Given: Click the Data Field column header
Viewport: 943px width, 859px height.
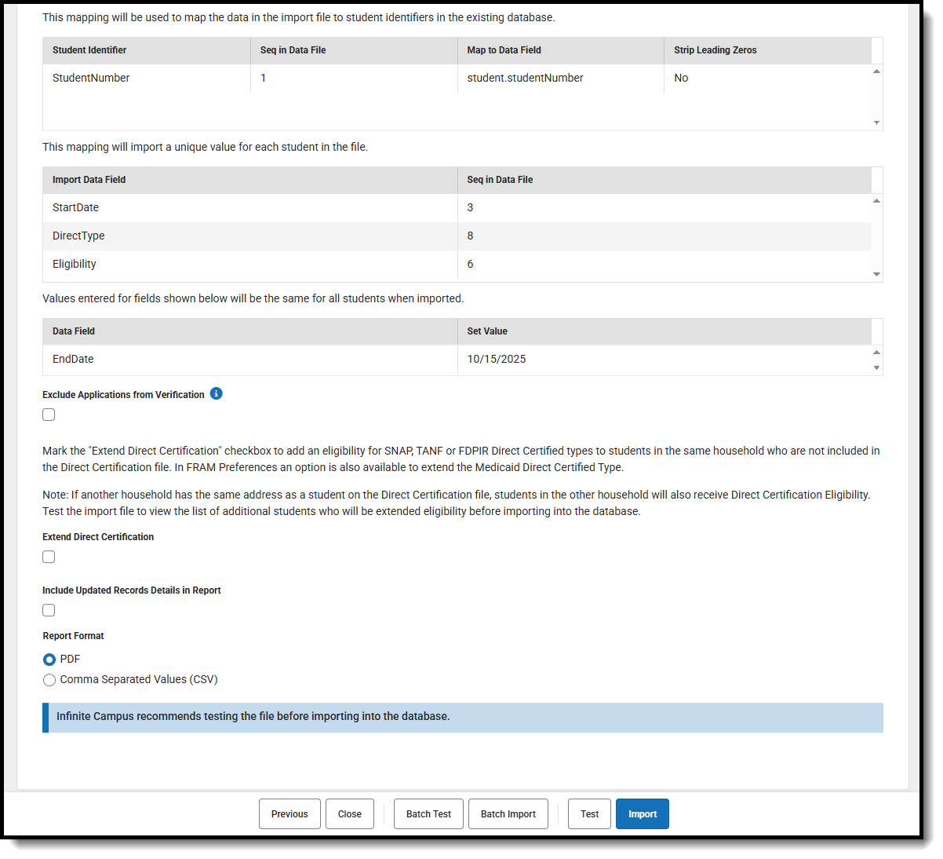Looking at the screenshot, I should (250, 331).
